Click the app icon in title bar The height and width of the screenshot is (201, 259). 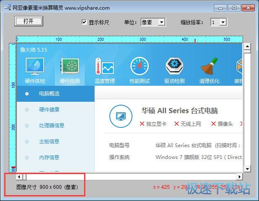(x=8, y=8)
